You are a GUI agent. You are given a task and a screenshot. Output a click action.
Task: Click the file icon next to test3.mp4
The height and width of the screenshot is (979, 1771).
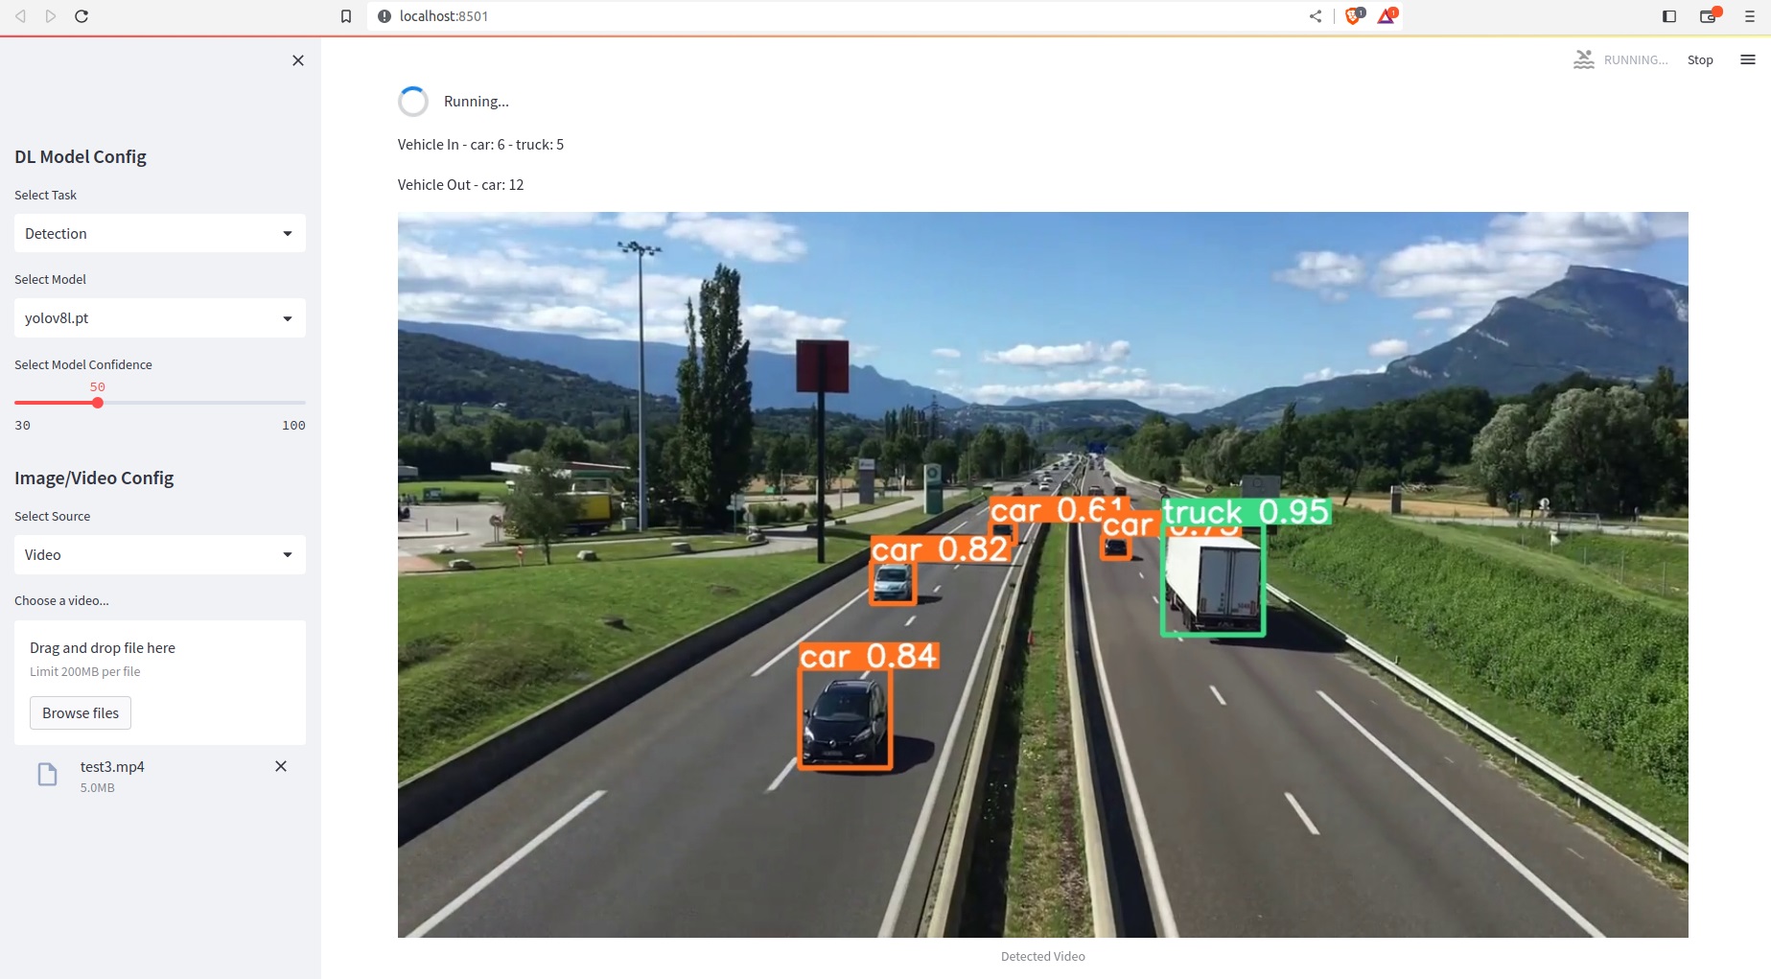(x=47, y=774)
